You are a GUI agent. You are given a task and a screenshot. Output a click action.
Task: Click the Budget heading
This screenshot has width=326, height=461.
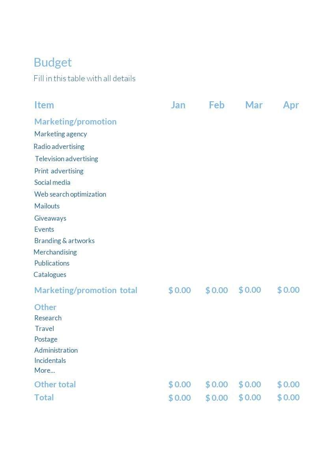[53, 62]
